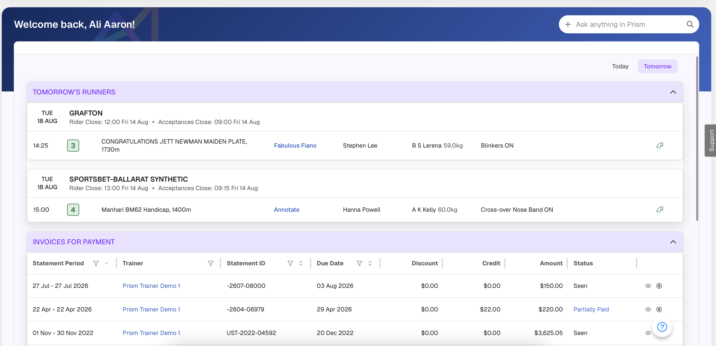Filter the Trainer column
The image size is (716, 346).
pos(211,263)
